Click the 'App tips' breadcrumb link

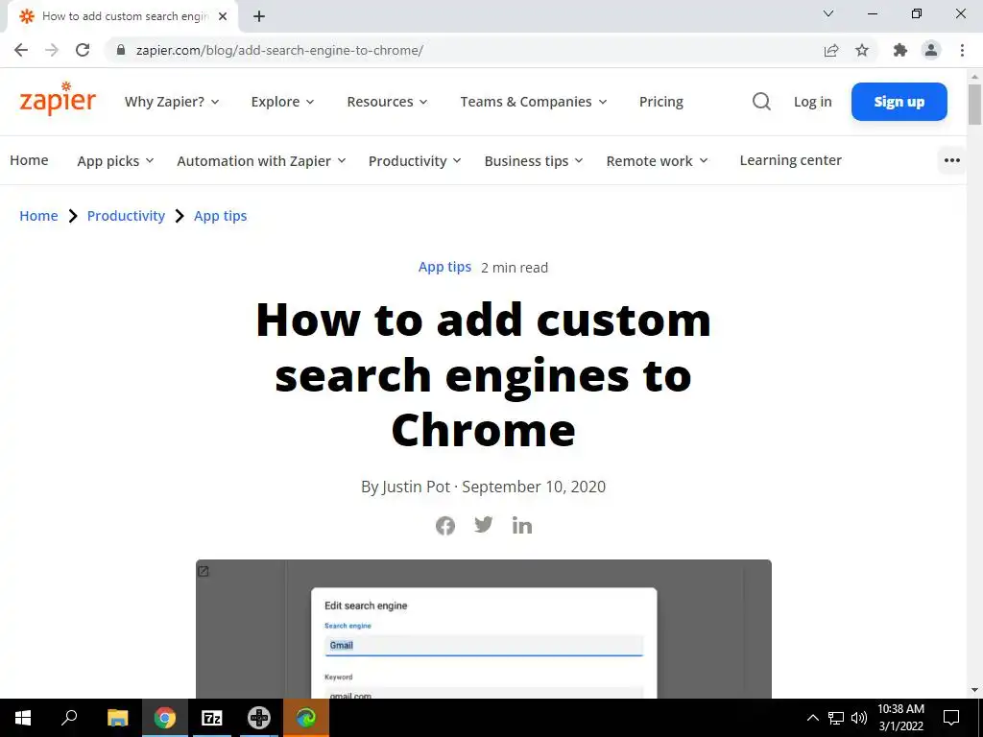[221, 216]
